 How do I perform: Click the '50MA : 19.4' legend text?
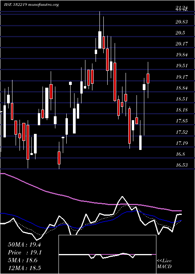pos(24,245)
